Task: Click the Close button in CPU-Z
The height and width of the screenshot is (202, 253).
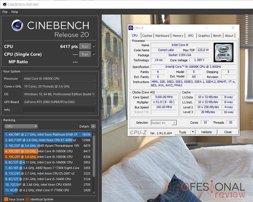Action: [228, 132]
